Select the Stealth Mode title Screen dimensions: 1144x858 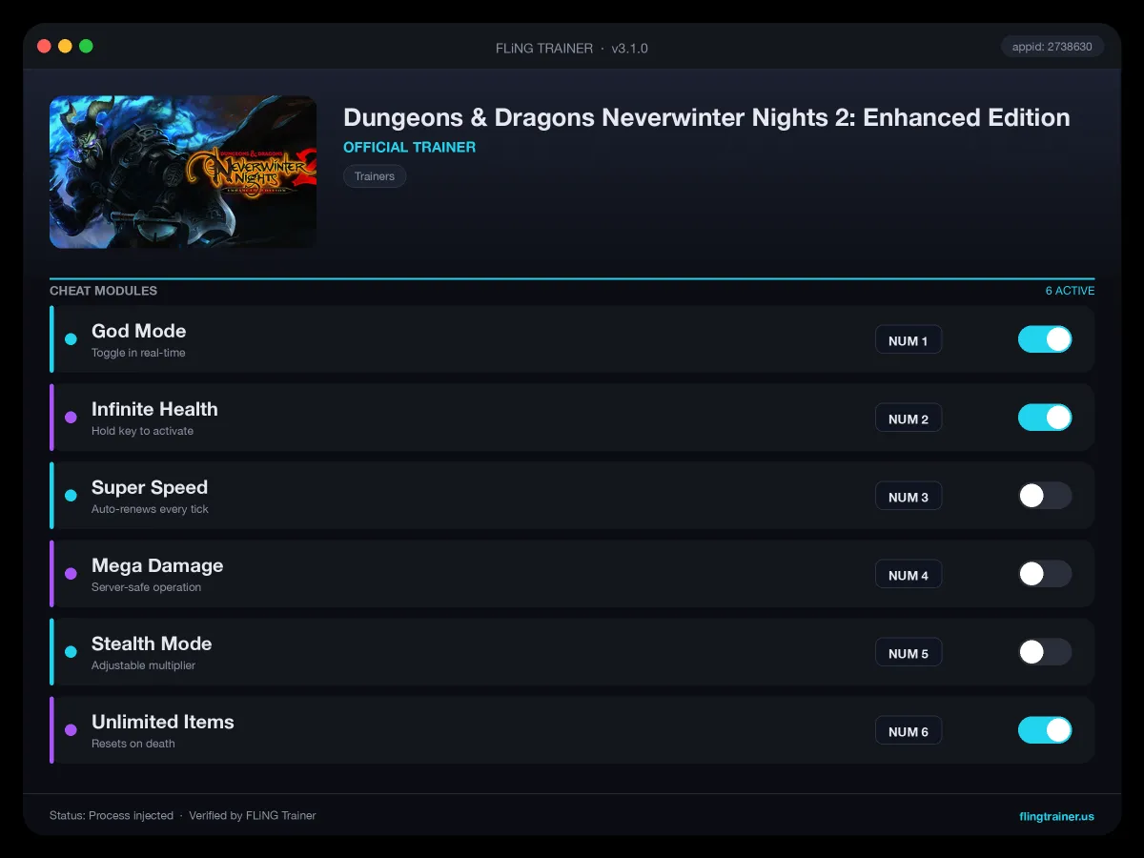point(152,643)
